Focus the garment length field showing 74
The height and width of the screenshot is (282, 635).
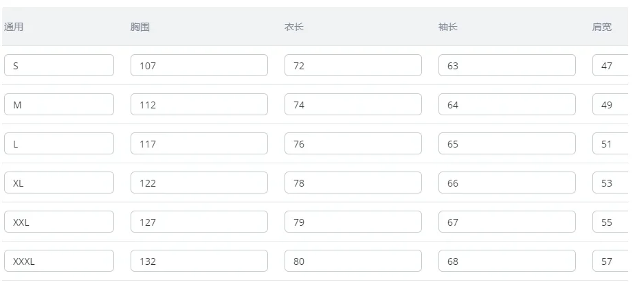click(x=353, y=104)
